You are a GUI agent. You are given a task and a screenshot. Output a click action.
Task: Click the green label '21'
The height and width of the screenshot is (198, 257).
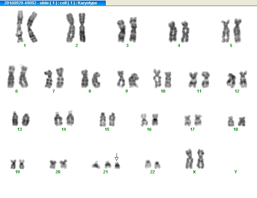[105, 172]
